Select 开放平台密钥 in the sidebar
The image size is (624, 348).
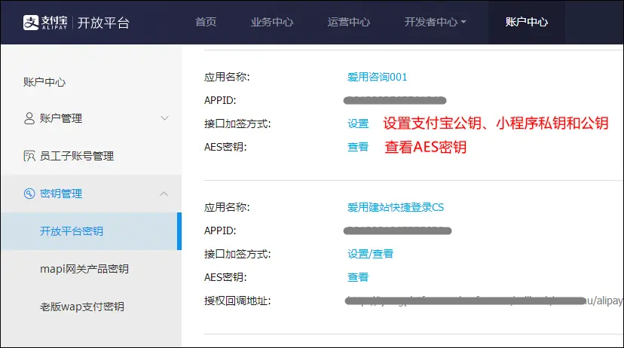72,231
